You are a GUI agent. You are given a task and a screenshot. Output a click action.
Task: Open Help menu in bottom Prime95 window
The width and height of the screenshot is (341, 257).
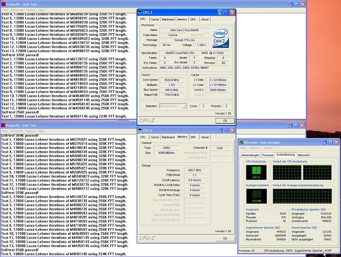41,131
